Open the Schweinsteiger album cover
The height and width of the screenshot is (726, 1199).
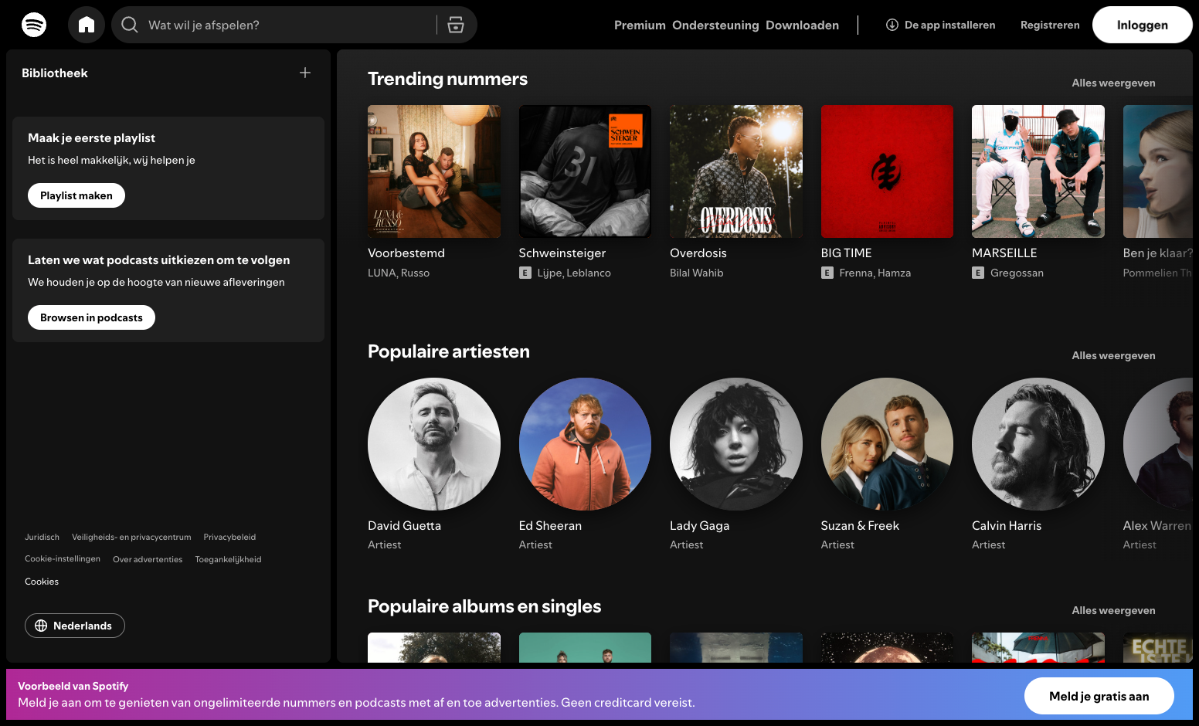[585, 171]
